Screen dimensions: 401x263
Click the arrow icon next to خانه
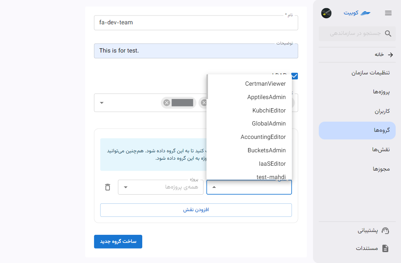[x=390, y=55]
